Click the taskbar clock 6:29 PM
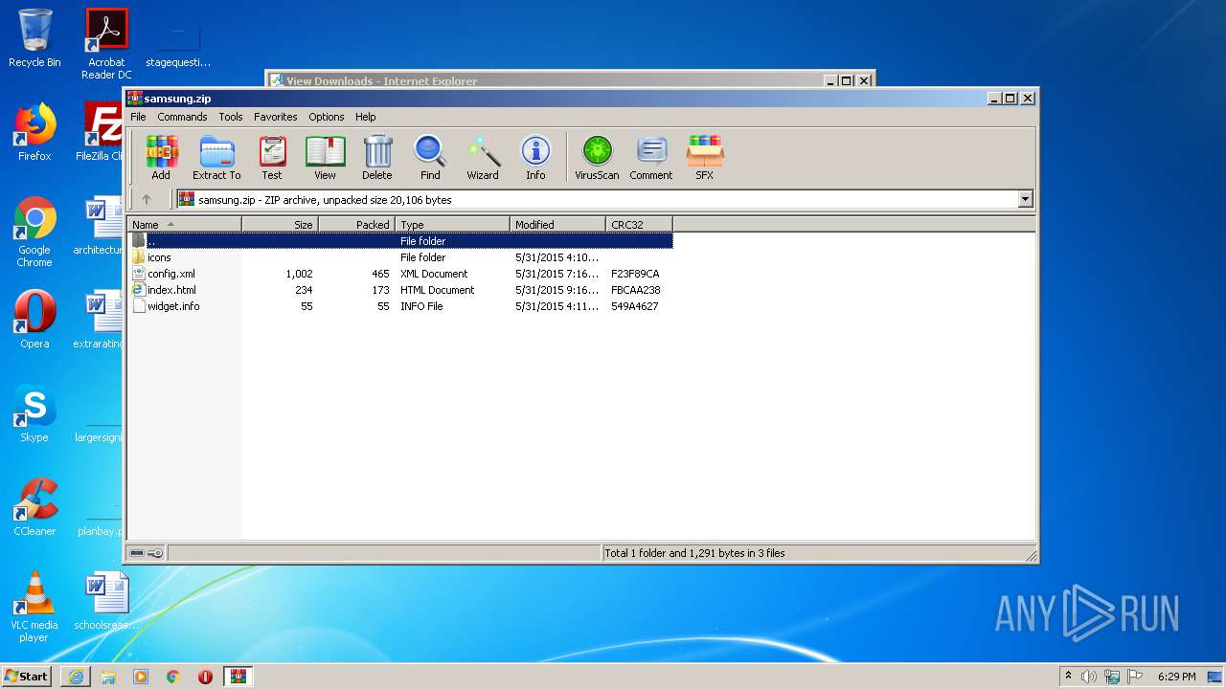The height and width of the screenshot is (689, 1226). pyautogui.click(x=1176, y=677)
